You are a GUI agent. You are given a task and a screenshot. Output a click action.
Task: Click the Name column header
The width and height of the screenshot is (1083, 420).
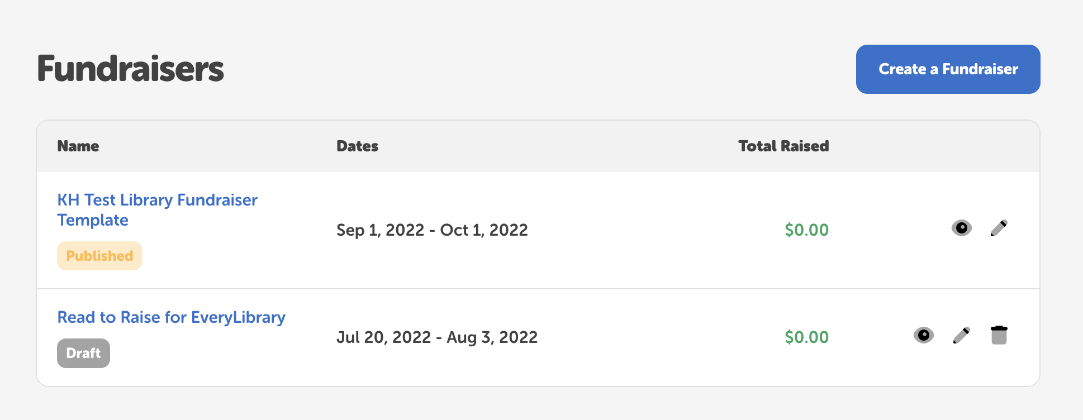pos(78,146)
